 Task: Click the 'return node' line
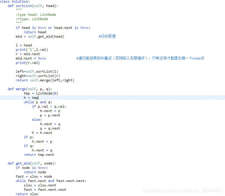pos(35,172)
